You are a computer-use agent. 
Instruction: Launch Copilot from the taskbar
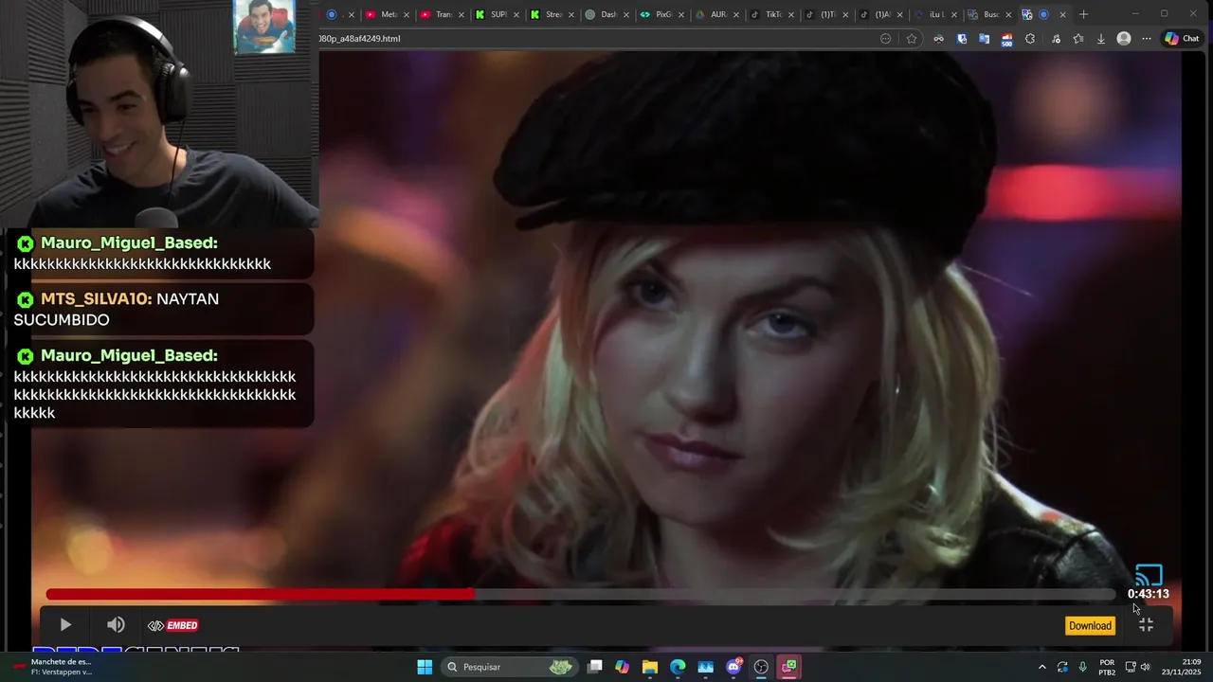pyautogui.click(x=622, y=667)
